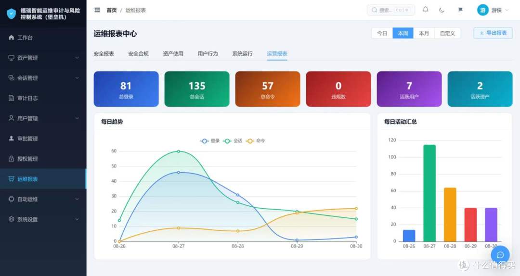This screenshot has height=276, width=520.
Task: Open the floating chat bubble button
Action: 500,254
